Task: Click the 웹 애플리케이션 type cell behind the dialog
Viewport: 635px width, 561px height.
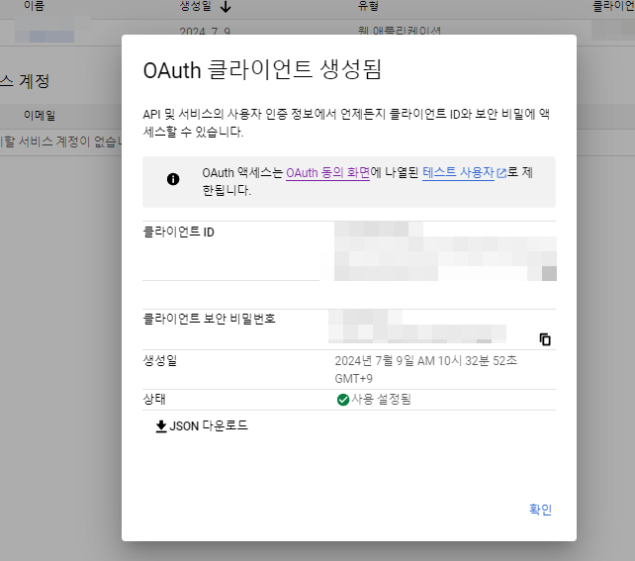Action: click(x=400, y=31)
